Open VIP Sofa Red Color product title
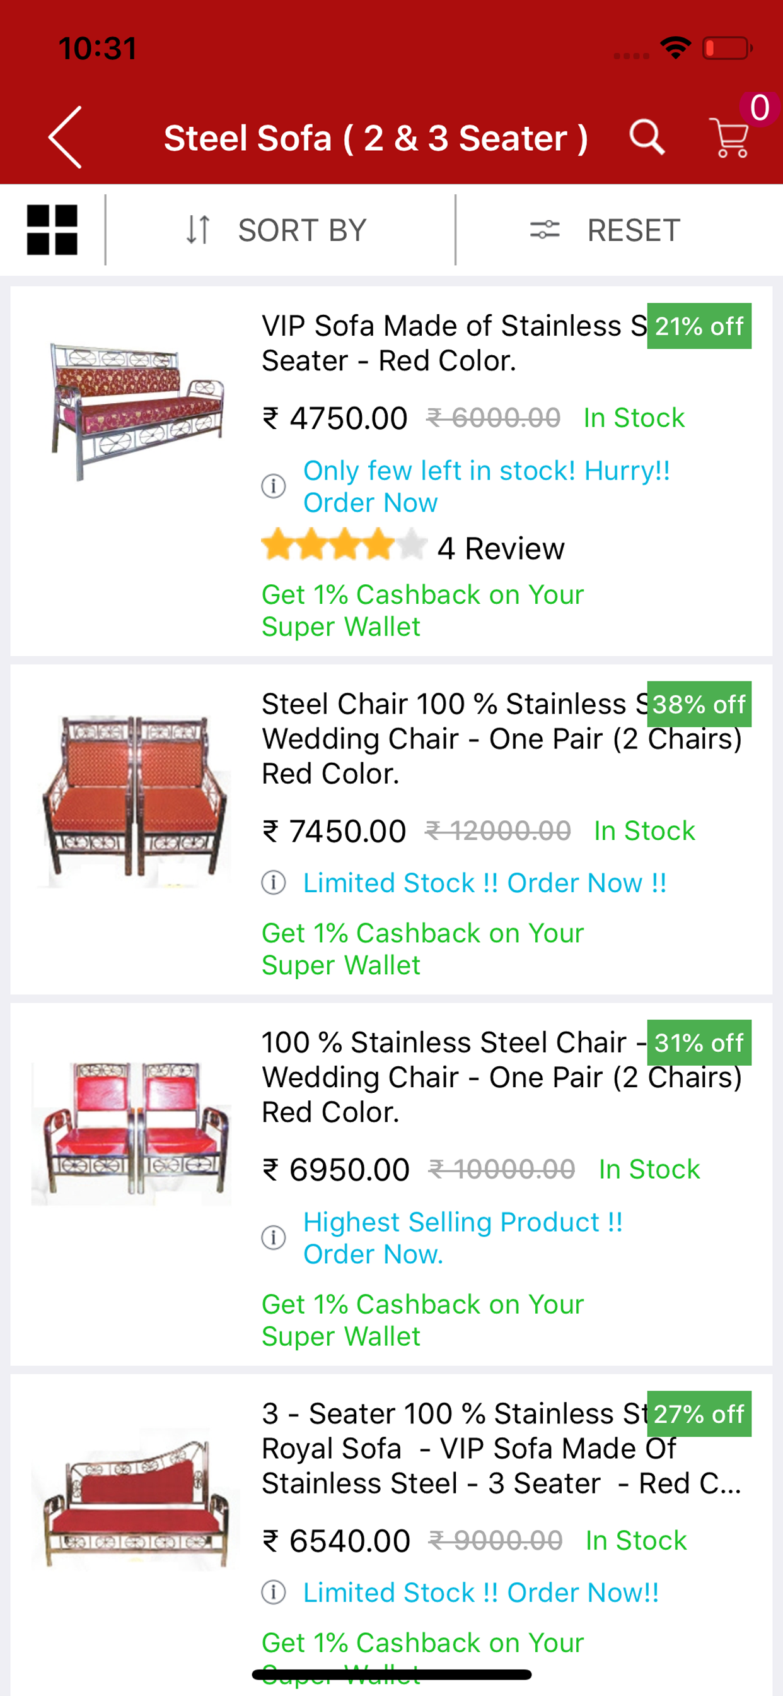The height and width of the screenshot is (1696, 783). 454,343
